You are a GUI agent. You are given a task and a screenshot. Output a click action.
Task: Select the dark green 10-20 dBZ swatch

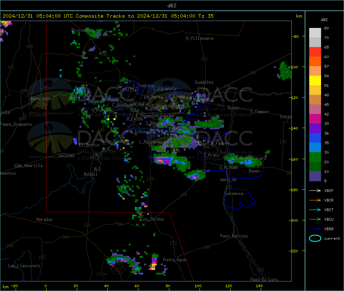[315, 167]
